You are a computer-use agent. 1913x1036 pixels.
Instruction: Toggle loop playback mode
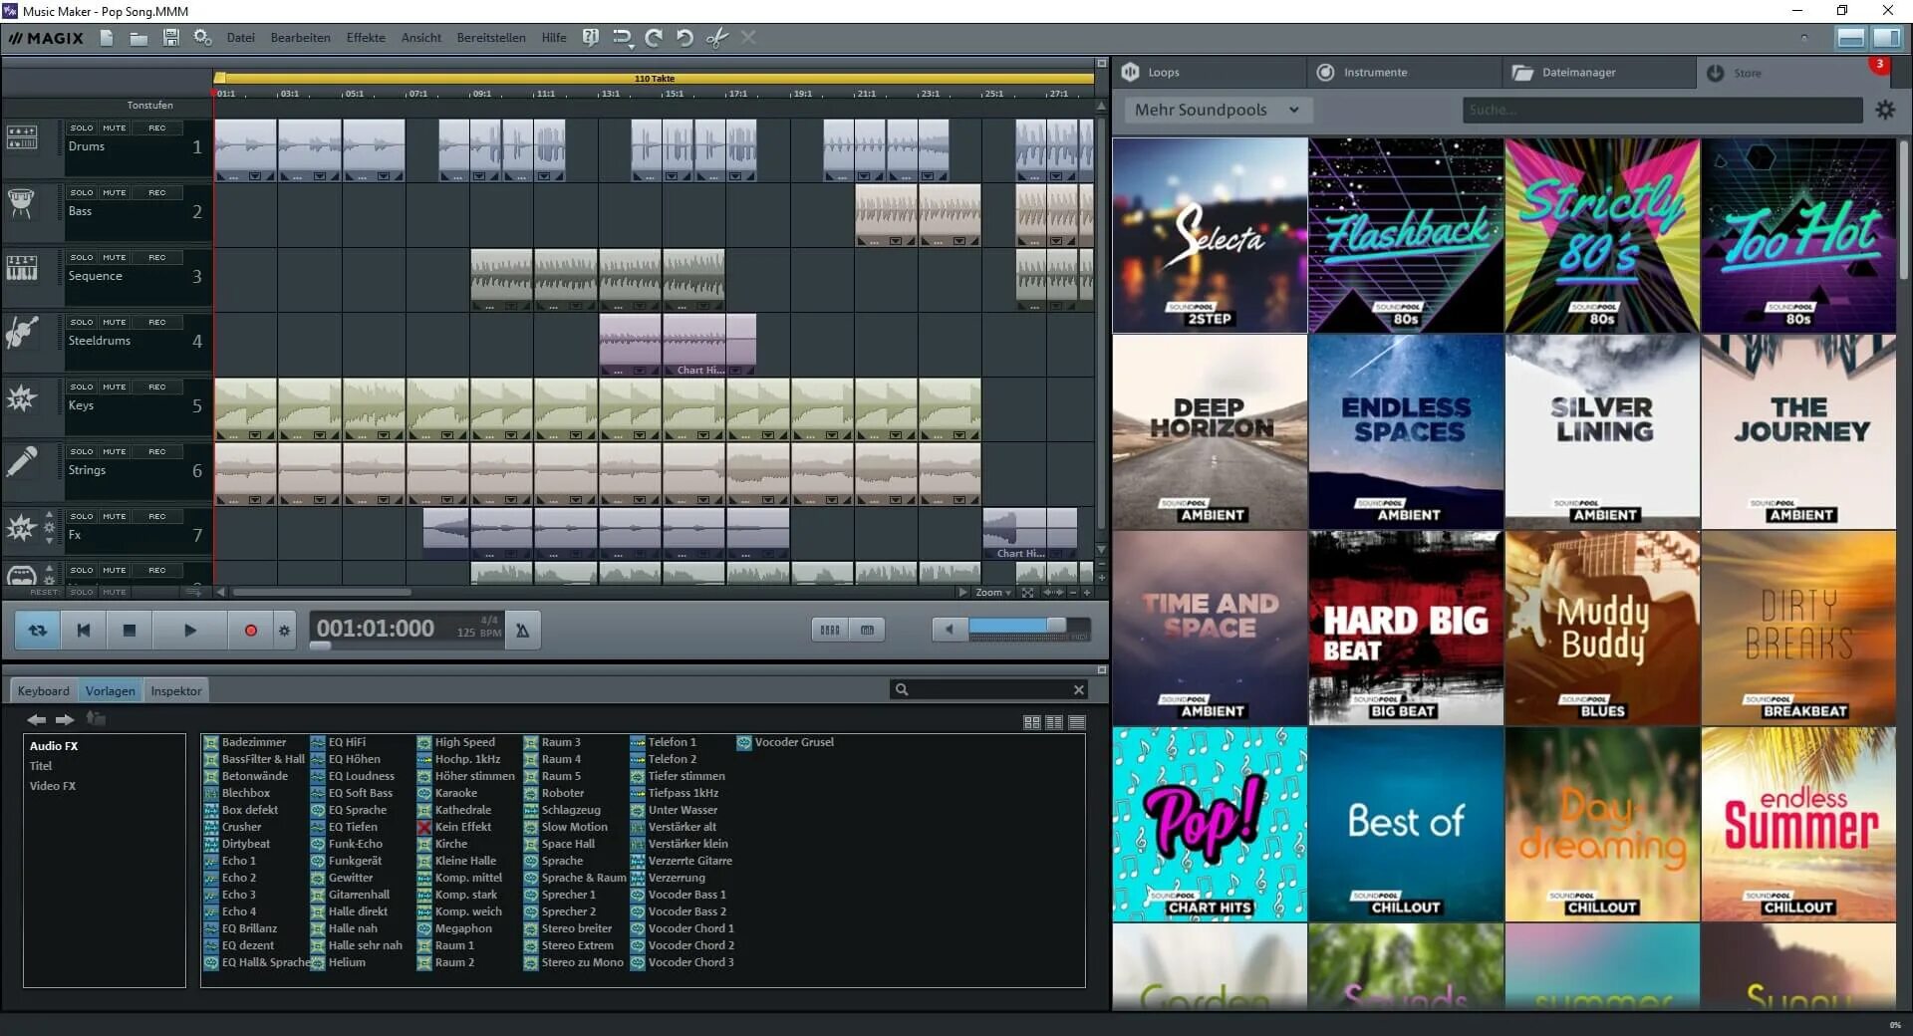point(37,631)
